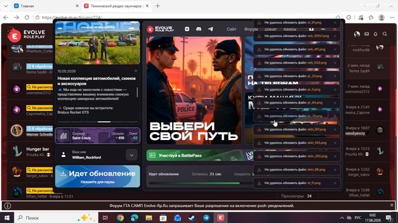Click the download icon for veh_411.png notification

[259, 50]
